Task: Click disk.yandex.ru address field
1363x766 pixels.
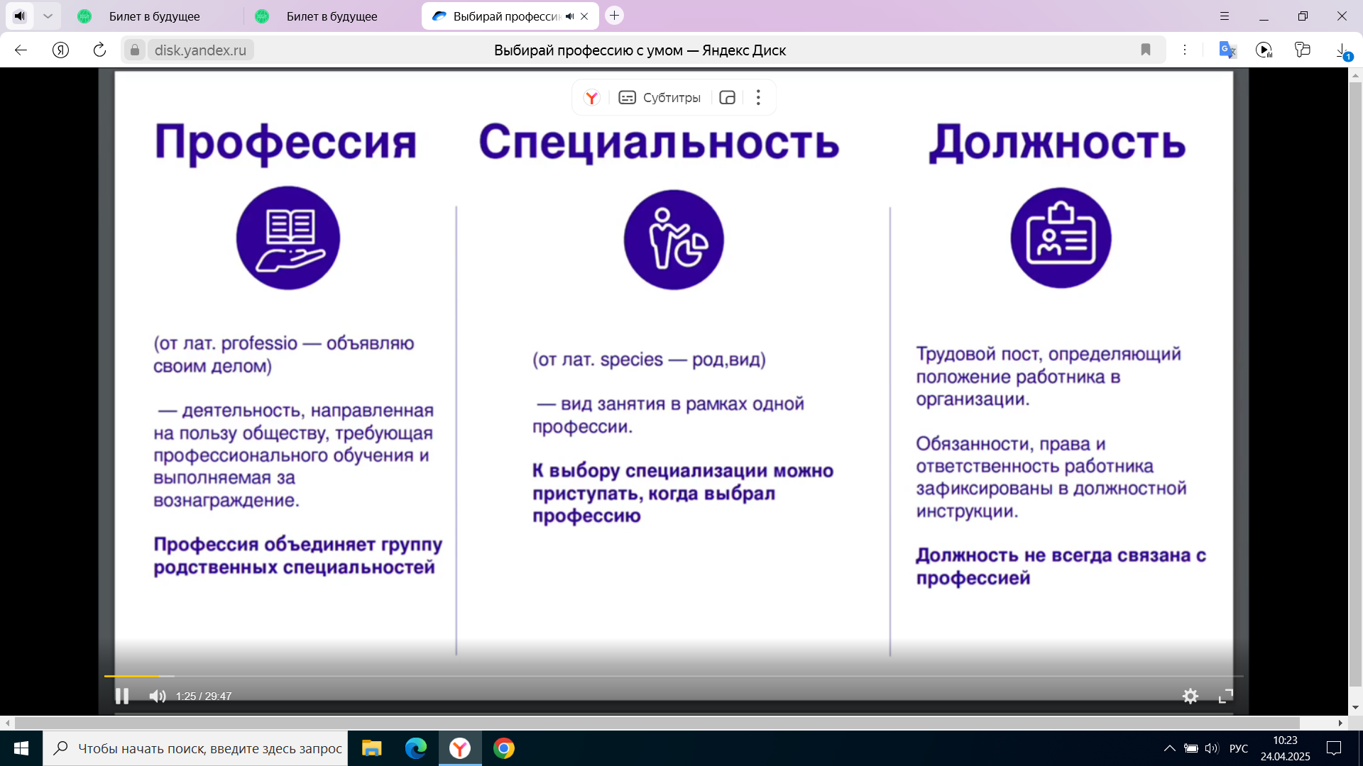Action: pyautogui.click(x=200, y=50)
